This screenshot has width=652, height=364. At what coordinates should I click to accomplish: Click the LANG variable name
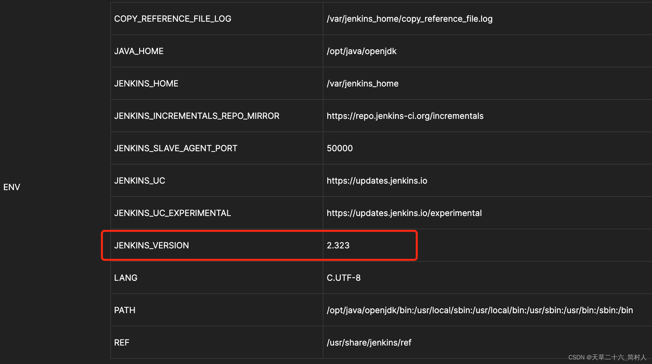126,278
